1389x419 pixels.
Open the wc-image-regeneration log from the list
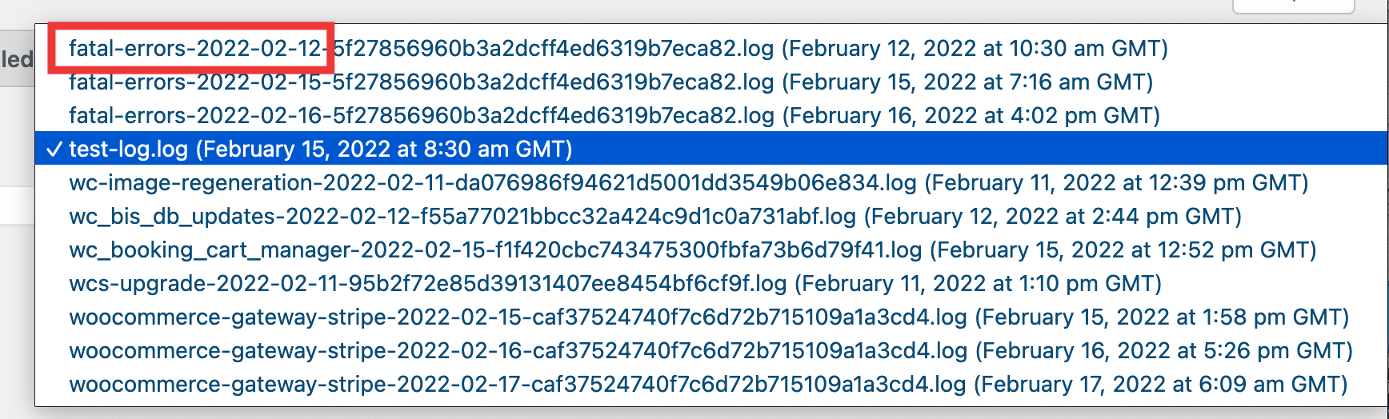688,183
